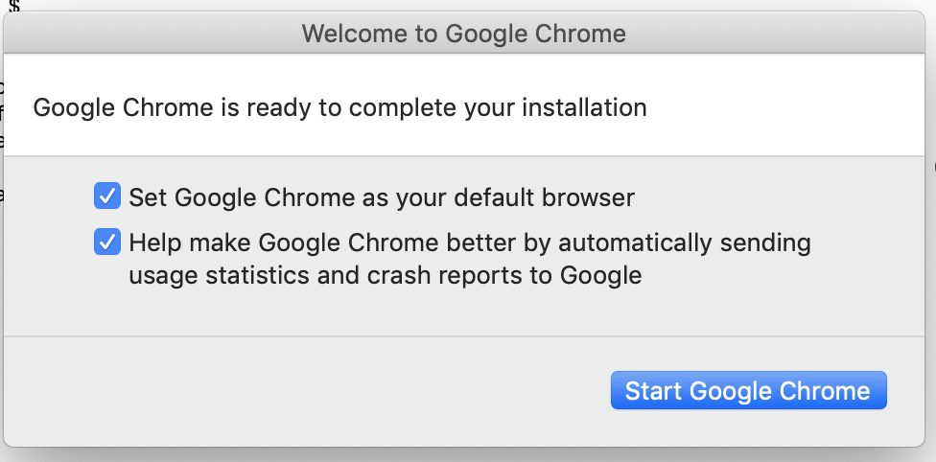Viewport: 936px width, 462px height.
Task: Click the 'usage statistics and crash reports' text line
Action: 385,276
